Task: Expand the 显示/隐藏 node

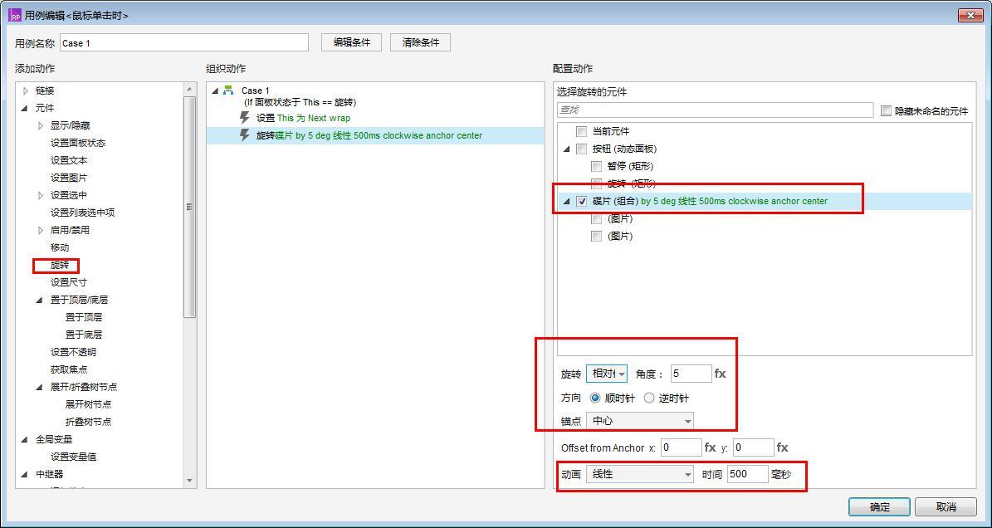Action: pos(42,126)
